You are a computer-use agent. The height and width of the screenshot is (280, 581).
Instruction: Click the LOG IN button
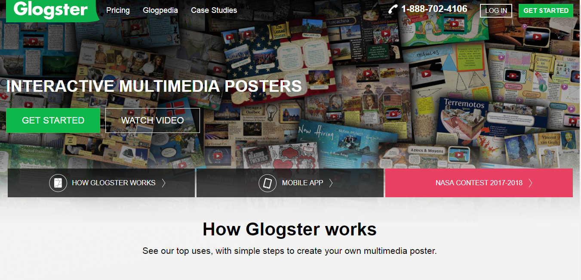click(496, 11)
